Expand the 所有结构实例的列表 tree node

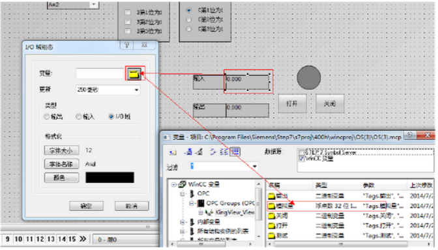182,231
